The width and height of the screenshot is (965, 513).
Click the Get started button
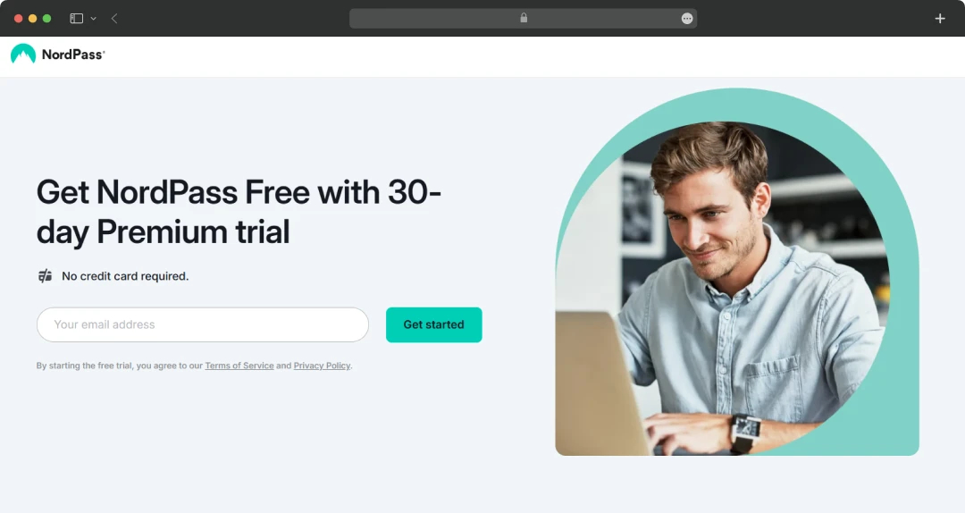(434, 324)
